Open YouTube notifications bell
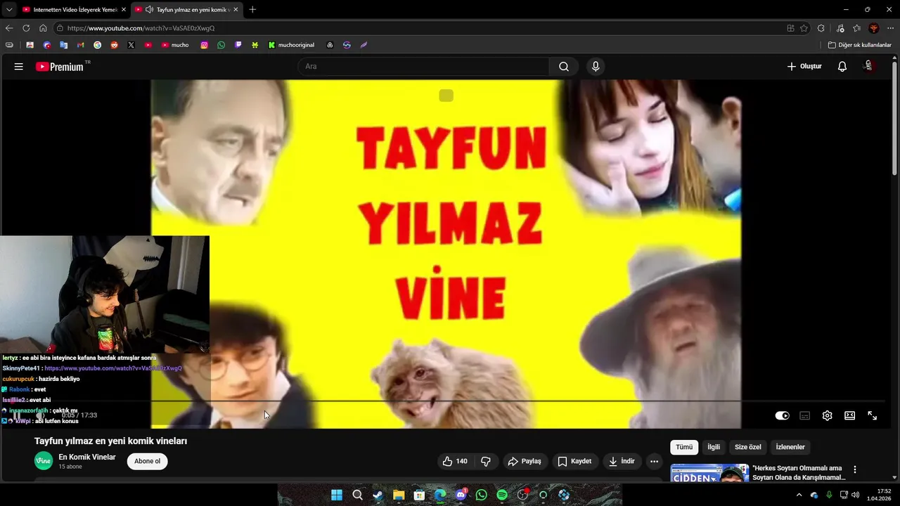The height and width of the screenshot is (506, 900). 842,67
